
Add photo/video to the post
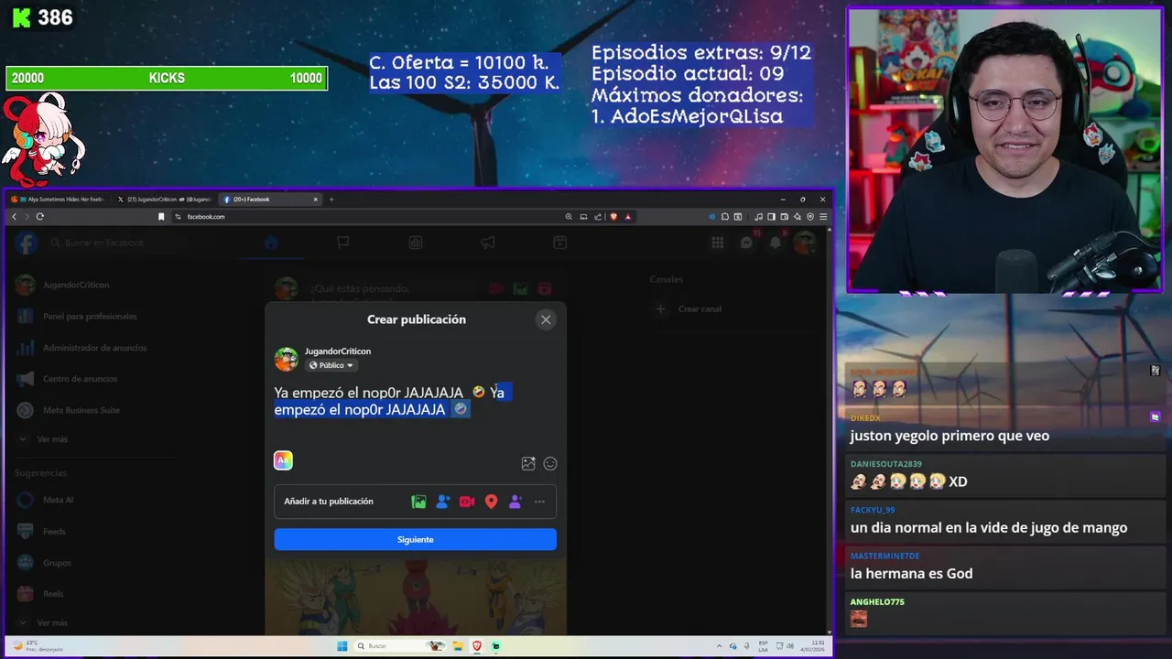(x=418, y=502)
